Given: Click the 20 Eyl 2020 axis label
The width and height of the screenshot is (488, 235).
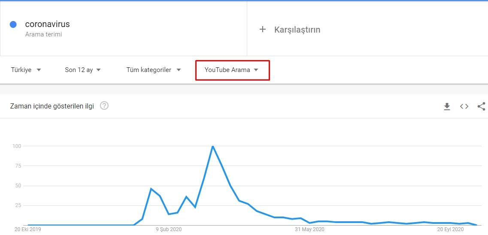Looking at the screenshot, I should [450, 230].
